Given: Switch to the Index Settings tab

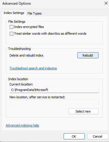Looking at the screenshot, I should 14,13.
